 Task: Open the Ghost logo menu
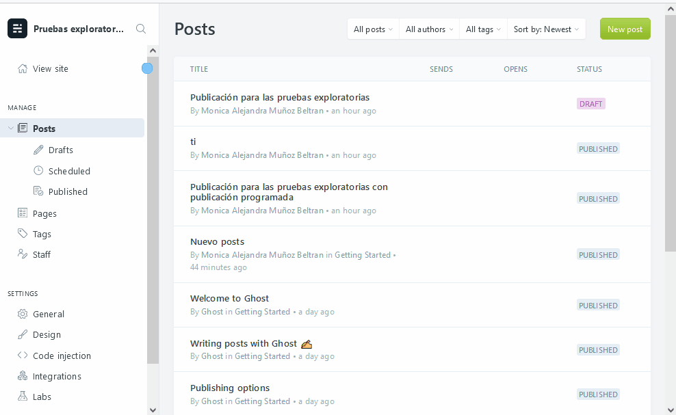coord(16,29)
